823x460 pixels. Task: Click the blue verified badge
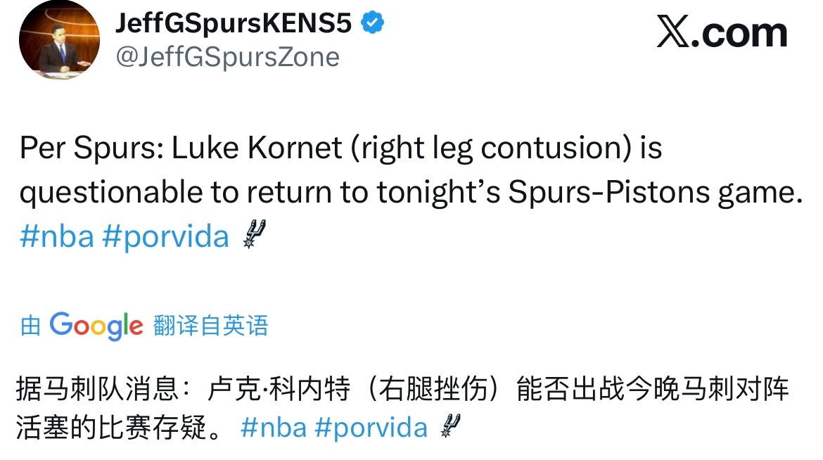coord(372,25)
